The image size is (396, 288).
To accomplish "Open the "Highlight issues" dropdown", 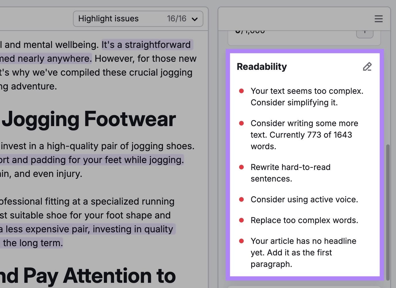I will tap(138, 18).
